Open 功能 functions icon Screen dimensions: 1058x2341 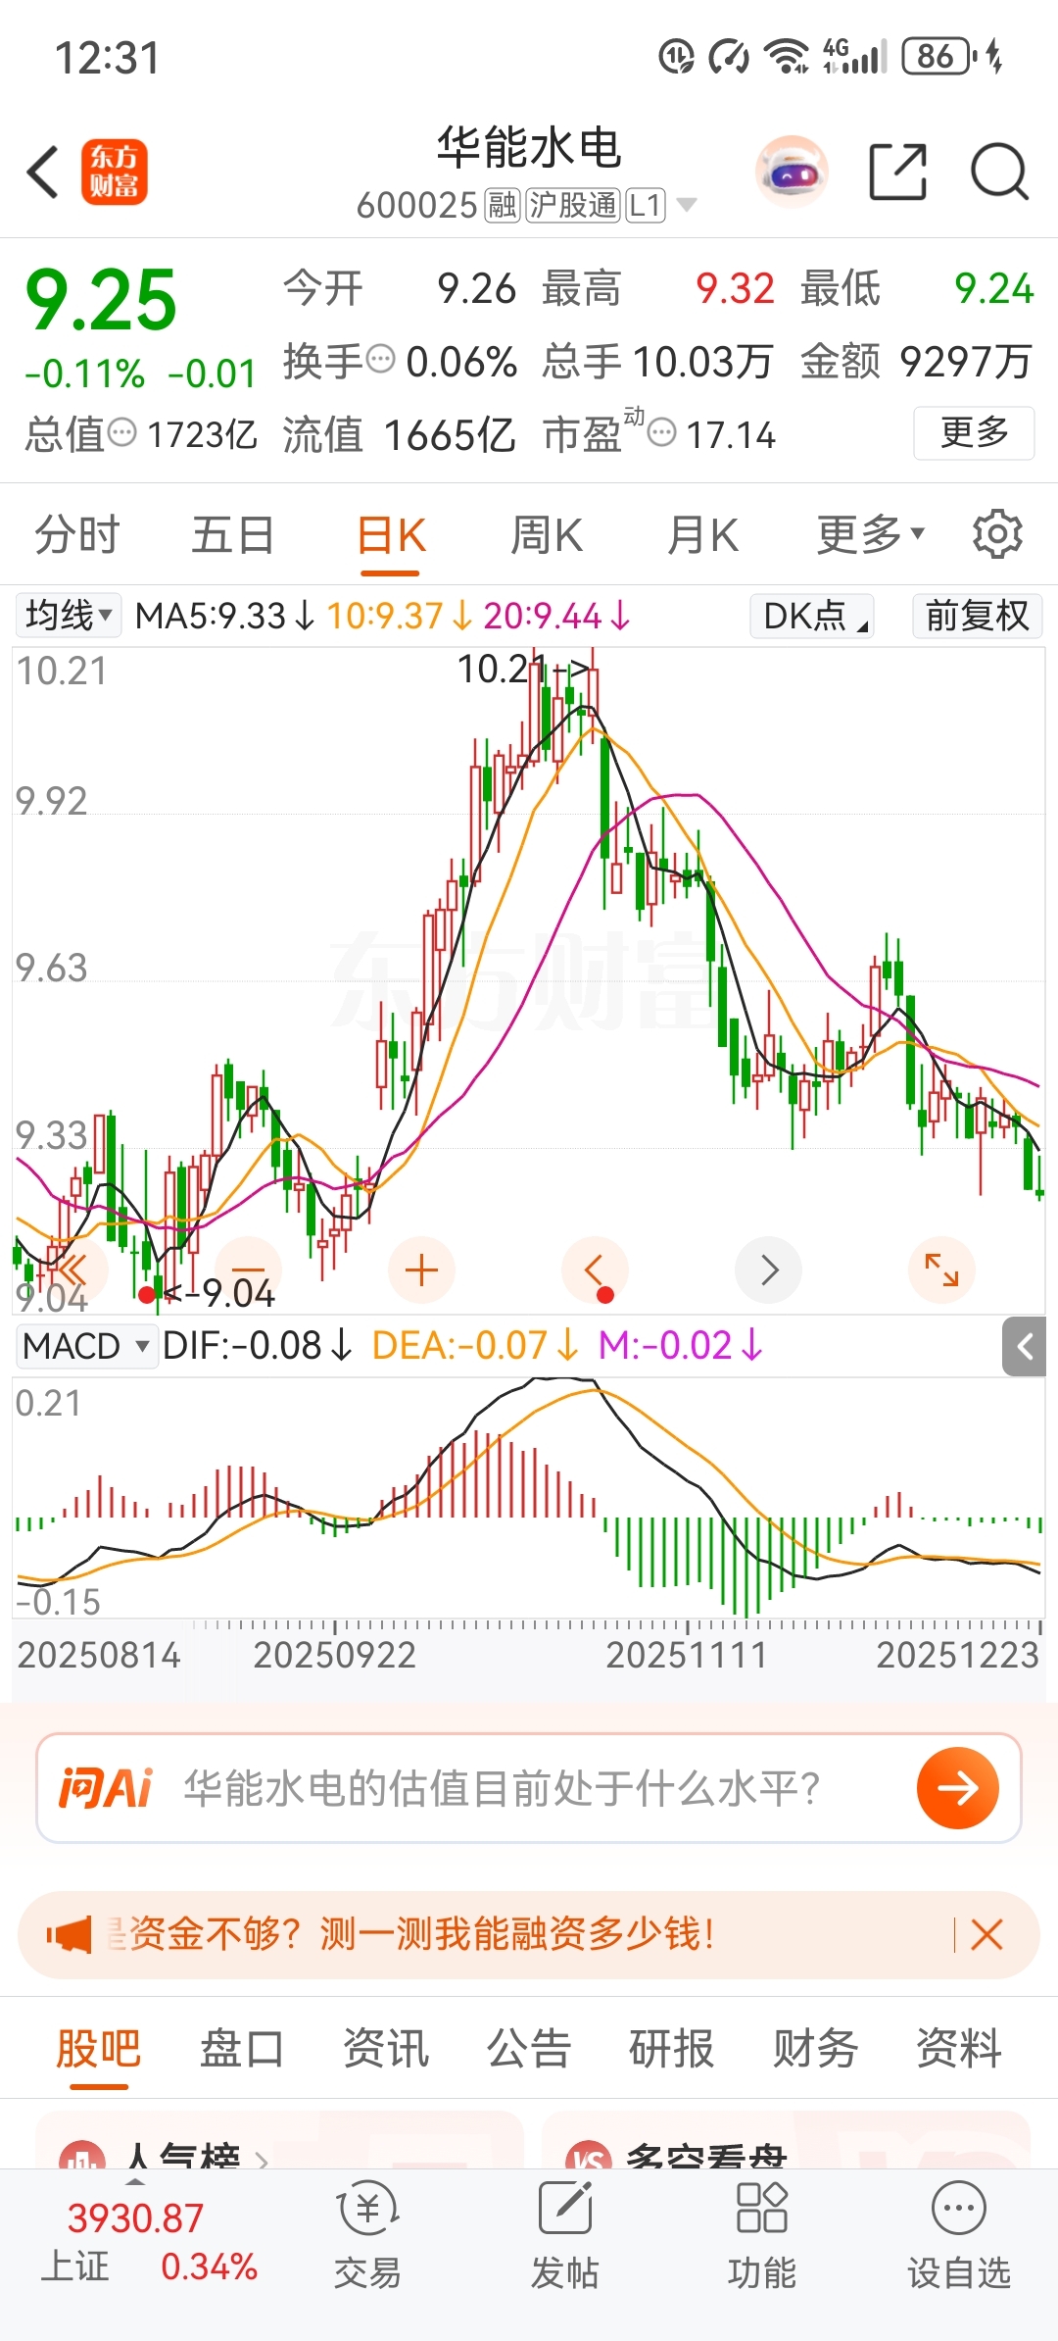[x=761, y=2235]
